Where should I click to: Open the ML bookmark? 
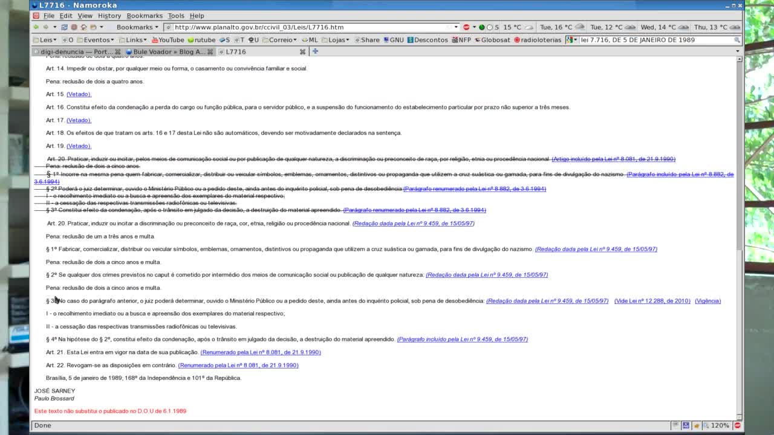tap(310, 40)
